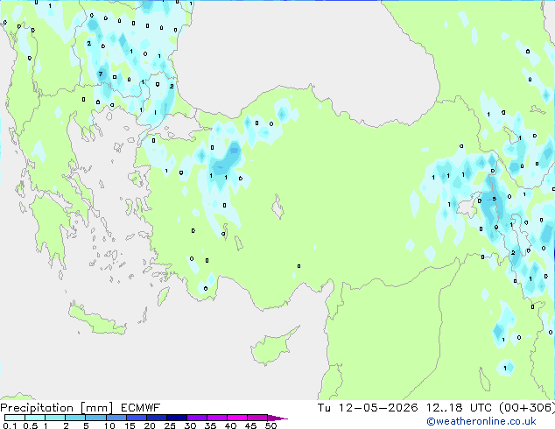
Task: Click the 'Precipitation' title text
Action: pos(37,408)
